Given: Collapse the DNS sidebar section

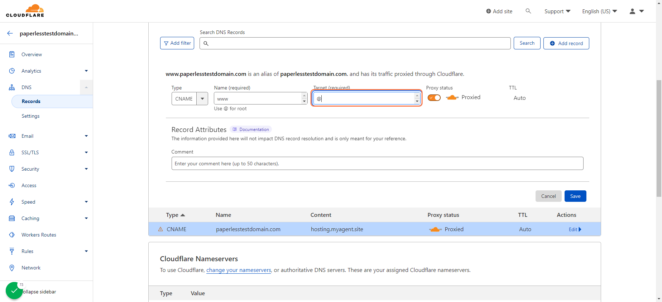Looking at the screenshot, I should 86,87.
